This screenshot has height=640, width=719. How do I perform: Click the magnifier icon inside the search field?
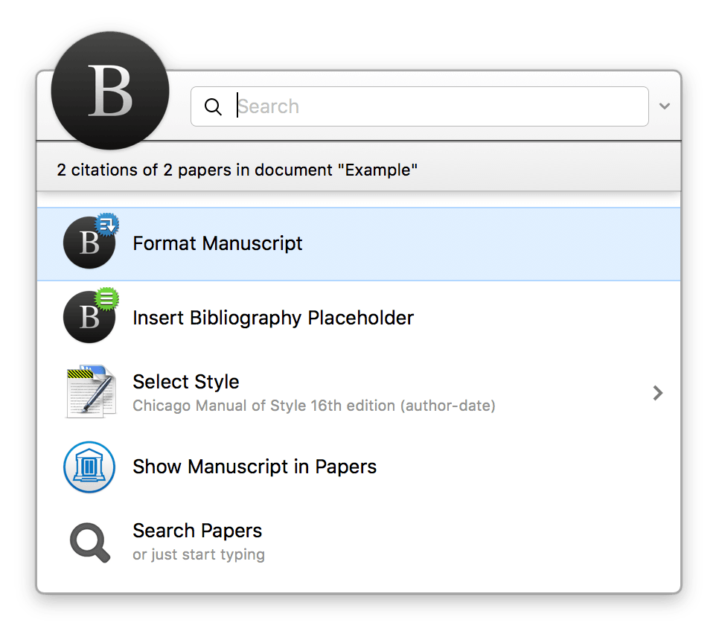pyautogui.click(x=213, y=106)
